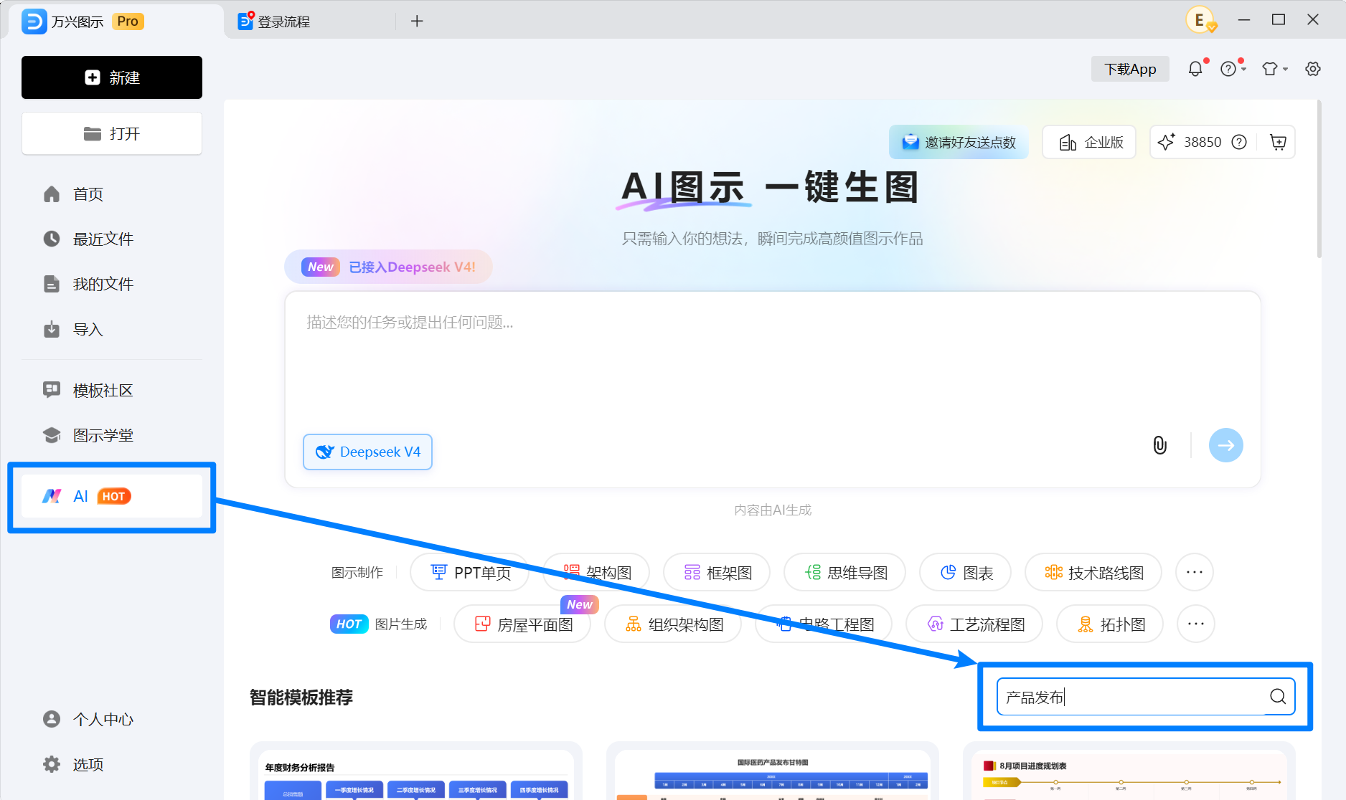
Task: Open the shirt theme dropdown
Action: [x=1275, y=69]
